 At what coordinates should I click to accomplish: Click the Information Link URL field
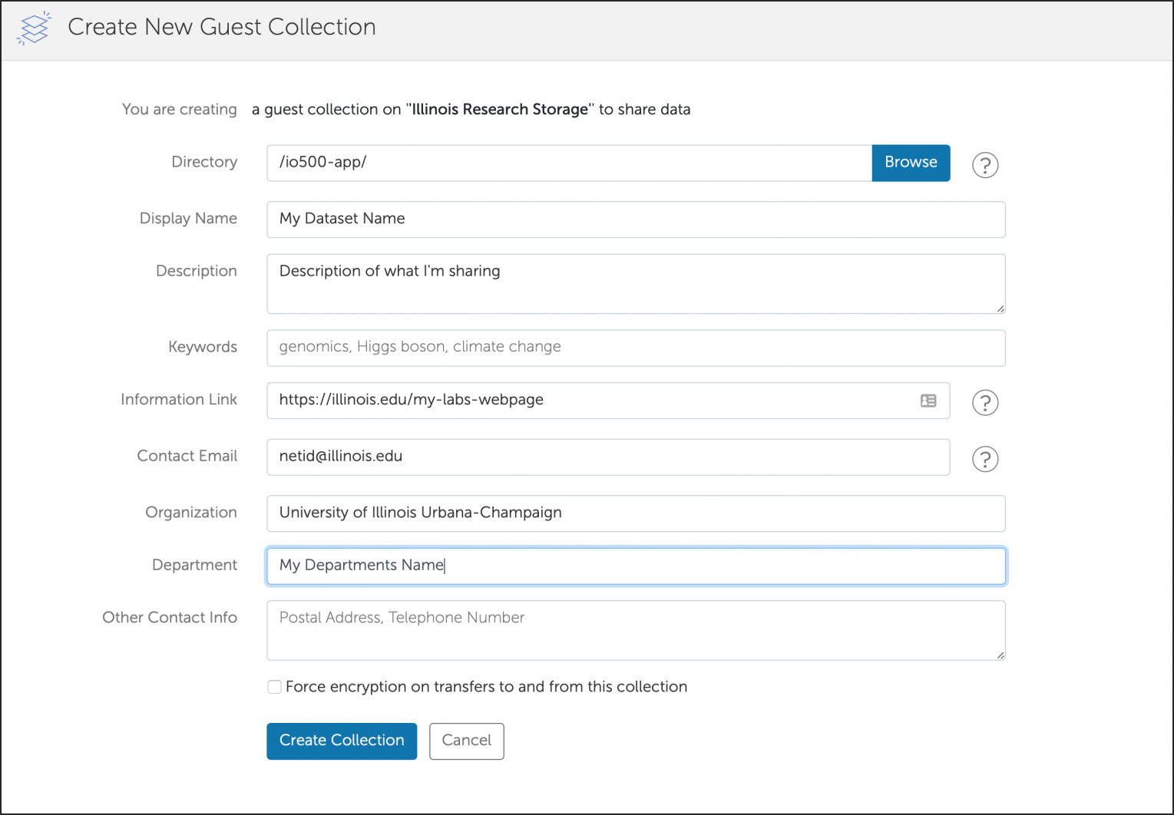(x=591, y=401)
